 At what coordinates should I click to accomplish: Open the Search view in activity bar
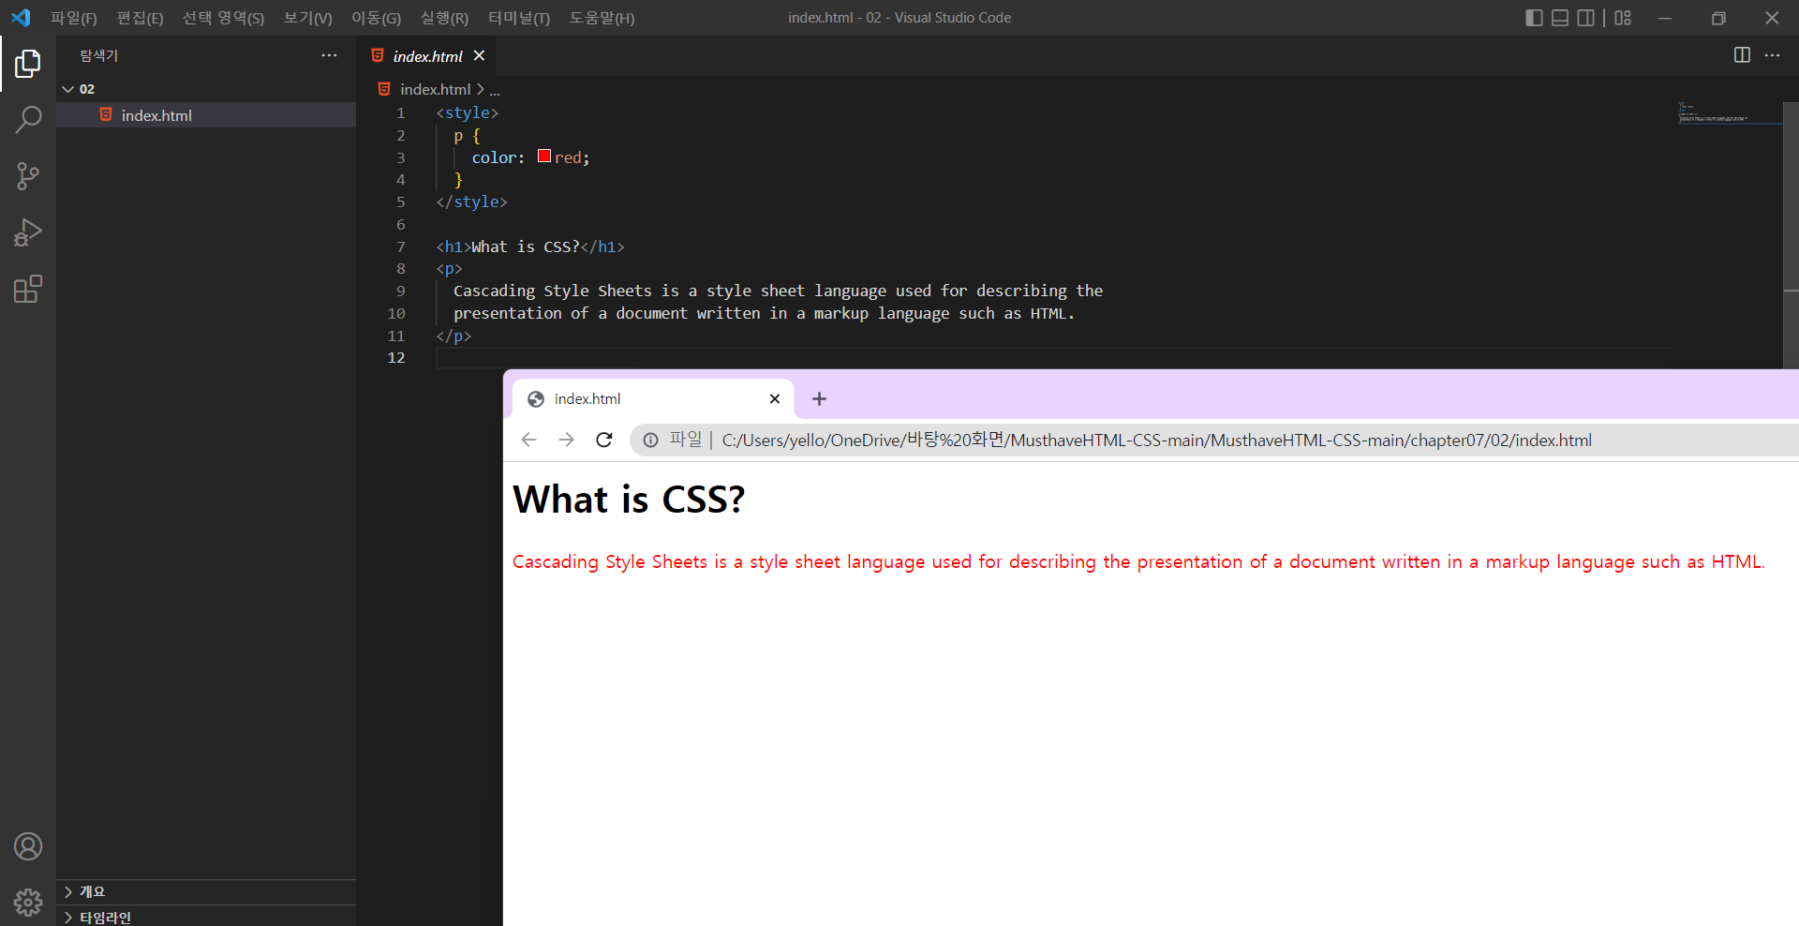pos(28,120)
